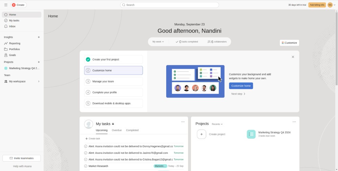This screenshot has width=338, height=171.
Task: Click the Invite teammates button
Action: pyautogui.click(x=22, y=158)
